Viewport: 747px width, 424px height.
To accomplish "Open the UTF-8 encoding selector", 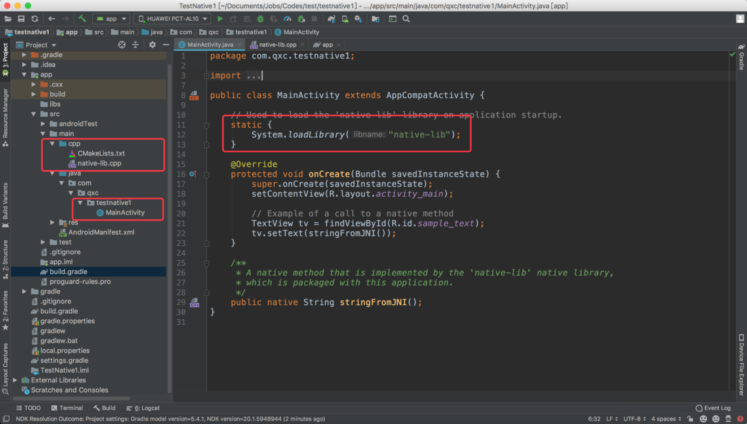I will tap(635, 419).
